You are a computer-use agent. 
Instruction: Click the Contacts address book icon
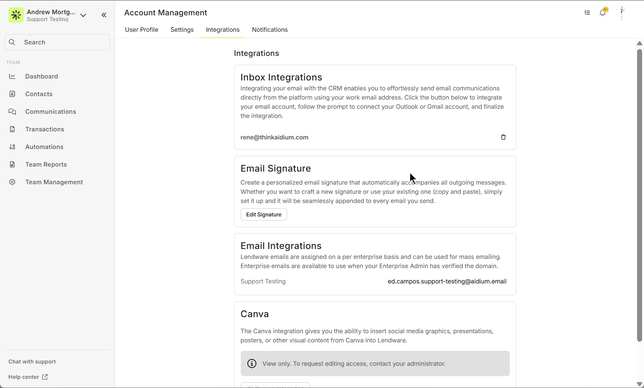[12, 94]
